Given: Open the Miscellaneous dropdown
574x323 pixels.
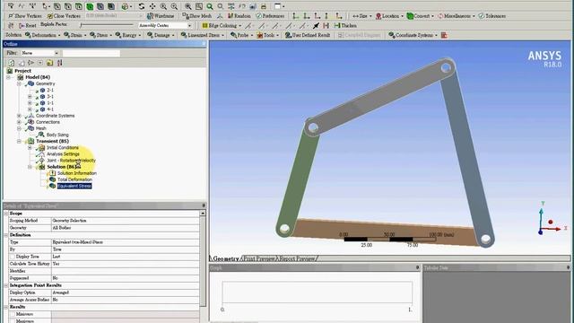Looking at the screenshot, I should pos(457,16).
